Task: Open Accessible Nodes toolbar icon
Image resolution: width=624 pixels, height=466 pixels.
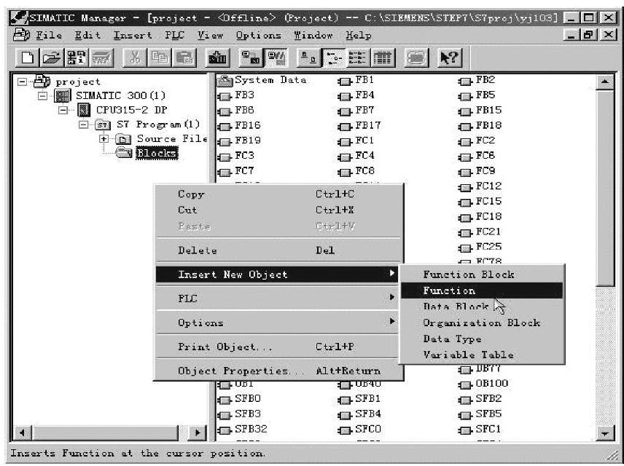Action: [x=77, y=58]
